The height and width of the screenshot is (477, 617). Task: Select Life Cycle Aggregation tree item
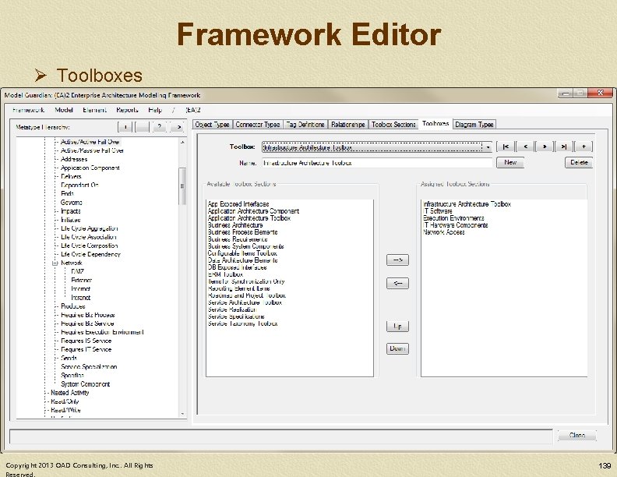coord(90,228)
